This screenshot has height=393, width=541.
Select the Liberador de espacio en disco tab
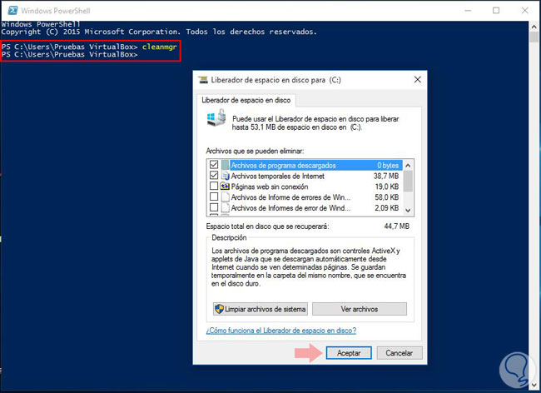(x=246, y=100)
